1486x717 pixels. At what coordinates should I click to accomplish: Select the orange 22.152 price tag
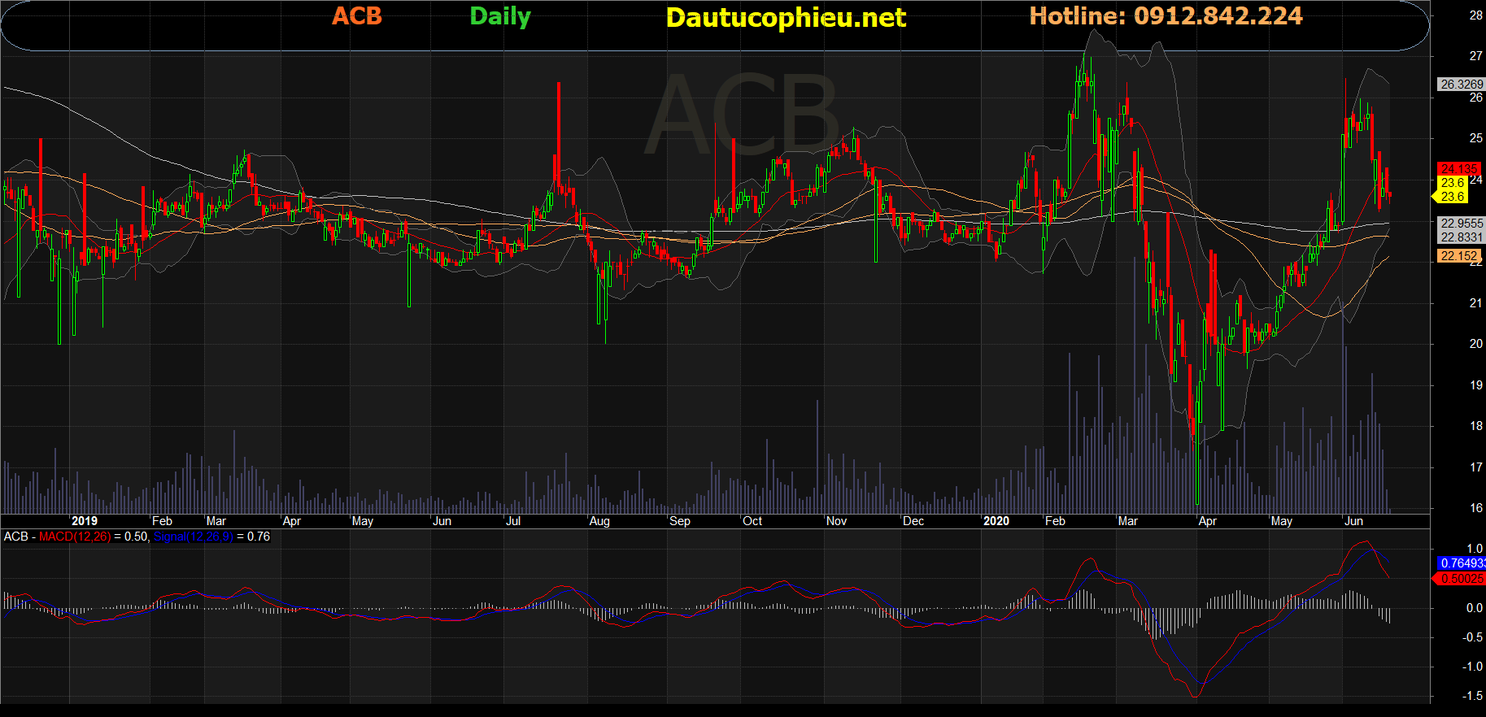point(1458,256)
